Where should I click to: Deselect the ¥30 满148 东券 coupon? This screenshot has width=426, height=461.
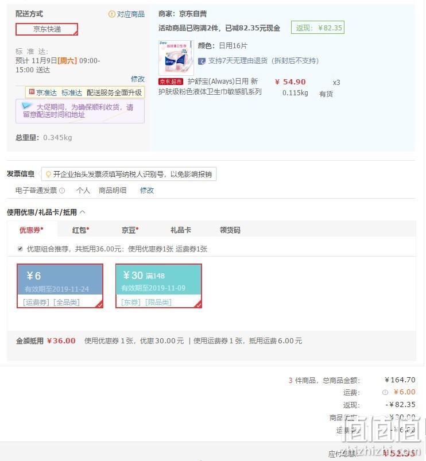click(159, 286)
